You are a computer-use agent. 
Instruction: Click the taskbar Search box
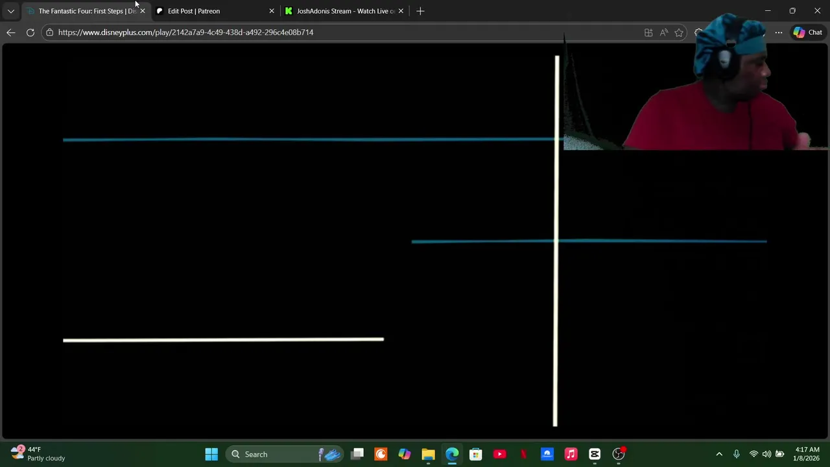284,454
